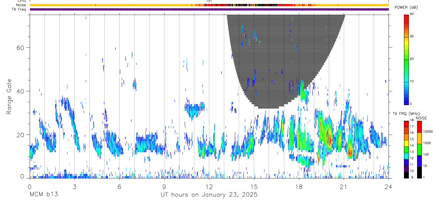Click the '18' UT hour axis label
This screenshot has height=202, width=437.
(x=299, y=186)
